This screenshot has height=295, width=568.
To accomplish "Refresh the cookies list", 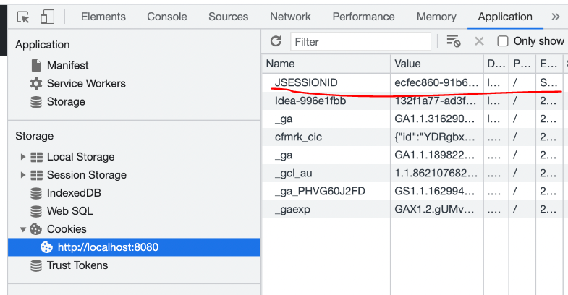I will point(276,41).
